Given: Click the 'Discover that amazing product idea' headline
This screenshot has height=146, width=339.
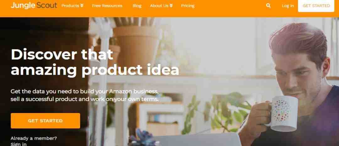Looking at the screenshot, I should coord(95,62).
